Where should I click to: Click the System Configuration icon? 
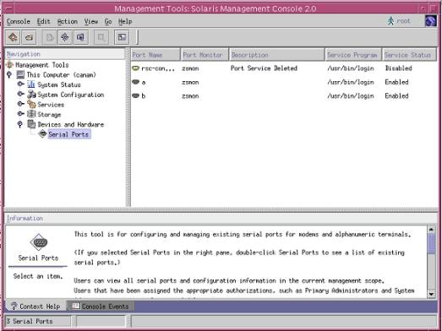(31, 95)
